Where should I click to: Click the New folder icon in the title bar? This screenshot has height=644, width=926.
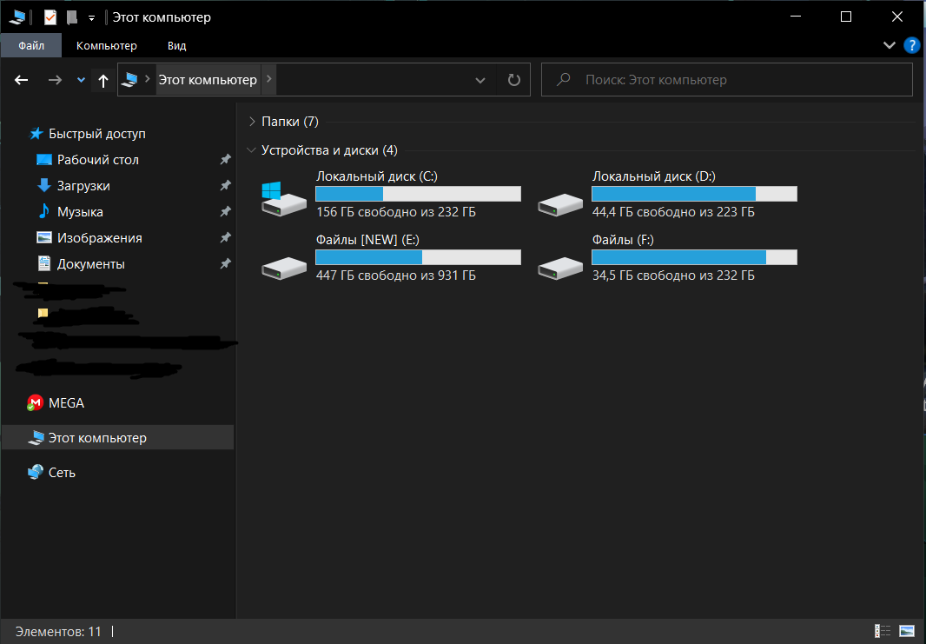[71, 17]
